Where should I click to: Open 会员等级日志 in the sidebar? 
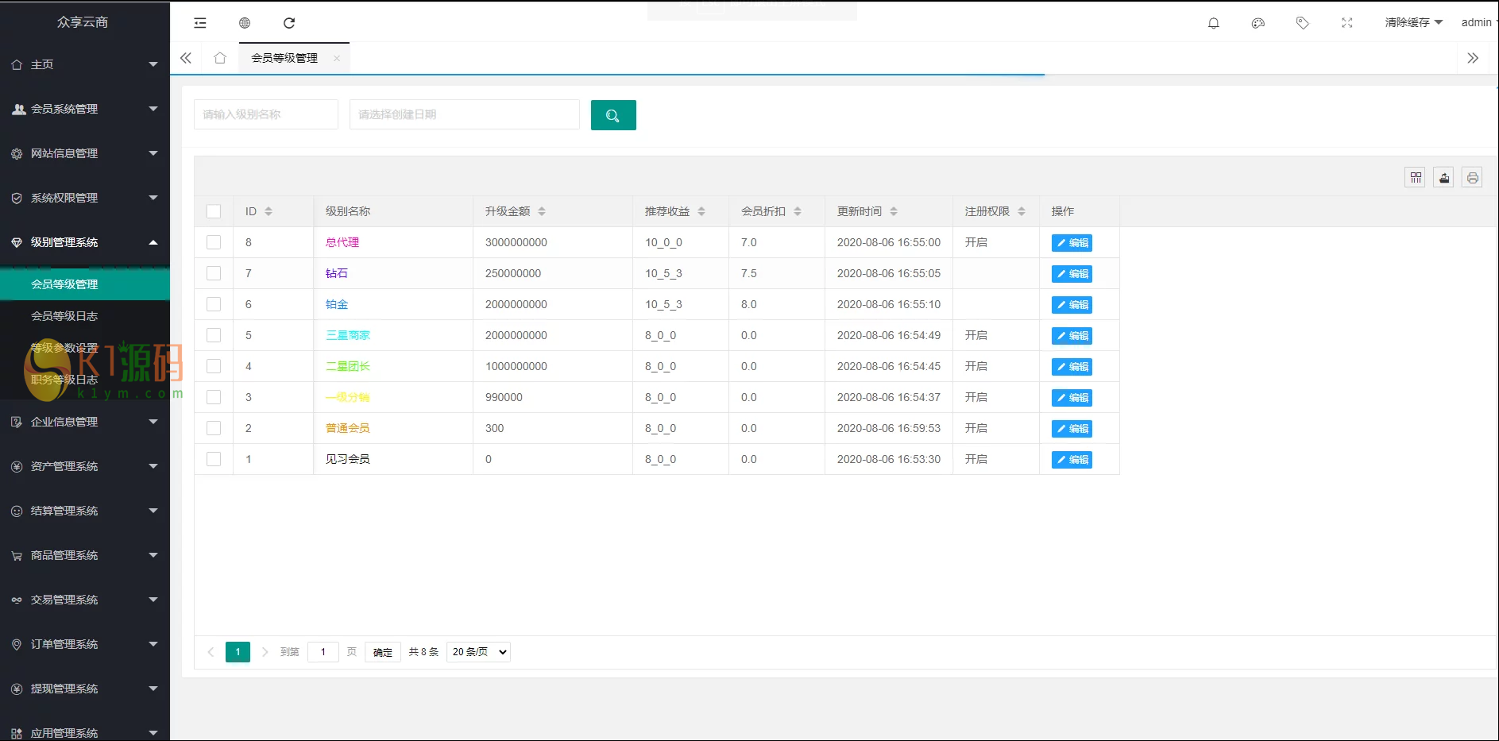coord(64,316)
